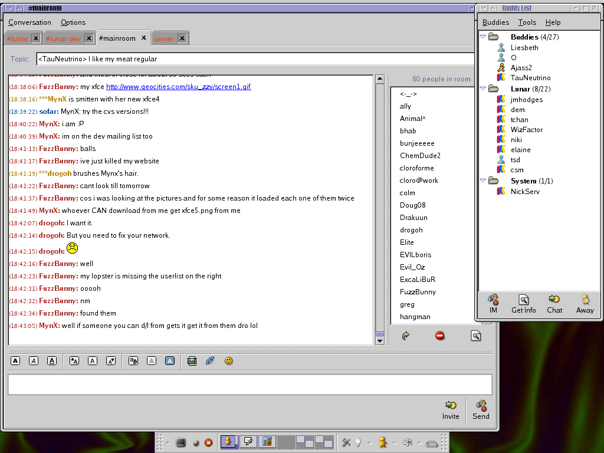The width and height of the screenshot is (604, 453).
Task: Collapse the System buddy group
Action: [x=484, y=180]
